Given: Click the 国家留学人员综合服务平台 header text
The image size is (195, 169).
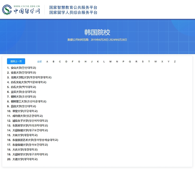Looking at the screenshot, I should click(x=73, y=12).
